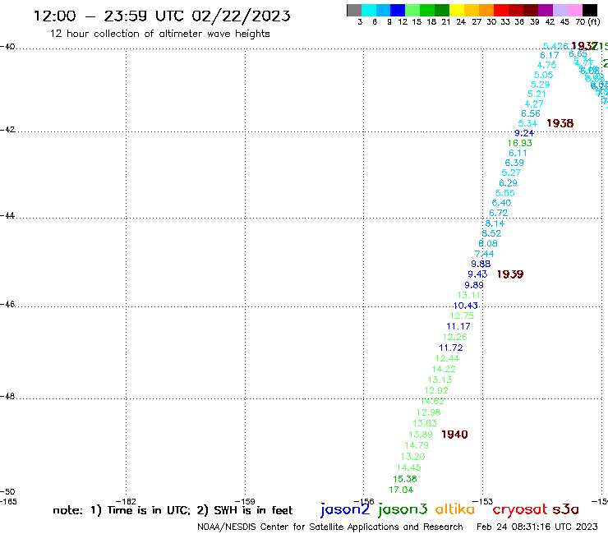Click the wave height value 6.56
This screenshot has width=608, height=534.
(531, 113)
